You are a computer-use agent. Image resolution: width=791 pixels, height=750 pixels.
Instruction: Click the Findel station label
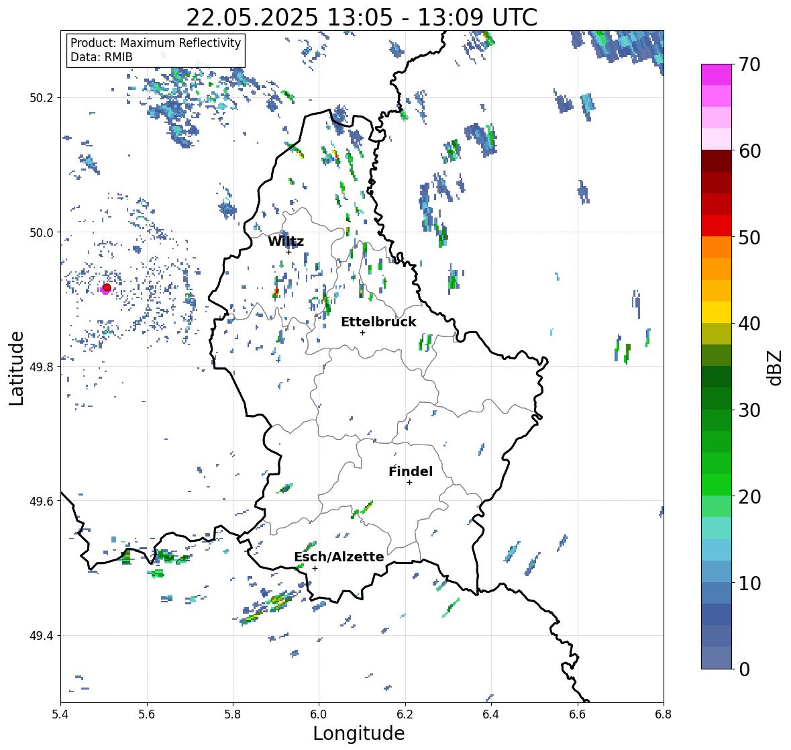411,471
